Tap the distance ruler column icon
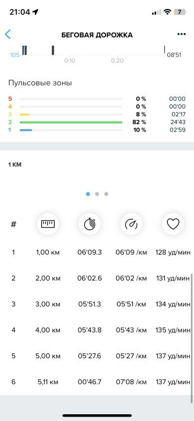Screen dimensions: 194x421 click(48, 224)
